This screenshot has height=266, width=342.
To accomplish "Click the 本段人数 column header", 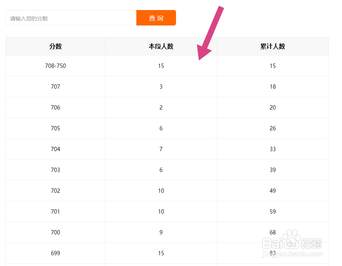I will click(x=161, y=46).
